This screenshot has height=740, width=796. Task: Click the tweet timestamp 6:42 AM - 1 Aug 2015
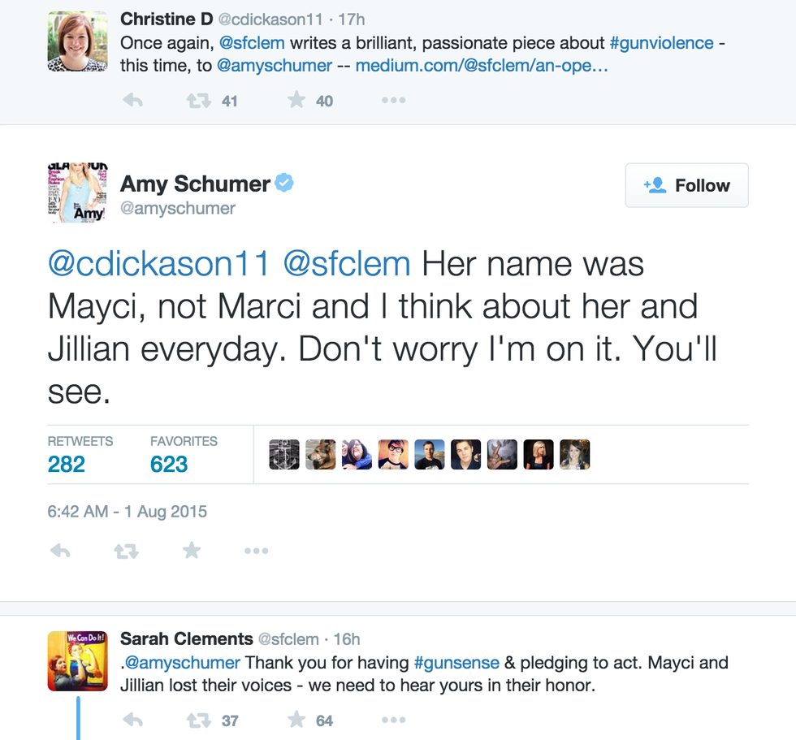point(127,512)
